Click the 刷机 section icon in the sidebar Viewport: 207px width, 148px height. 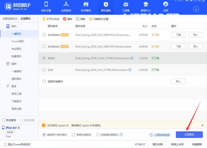pos(8,26)
